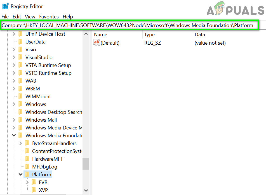Sort values by Name column header

[101, 35]
